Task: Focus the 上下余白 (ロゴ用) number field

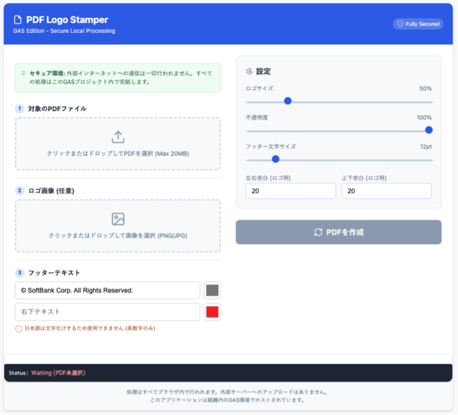Action: (386, 191)
